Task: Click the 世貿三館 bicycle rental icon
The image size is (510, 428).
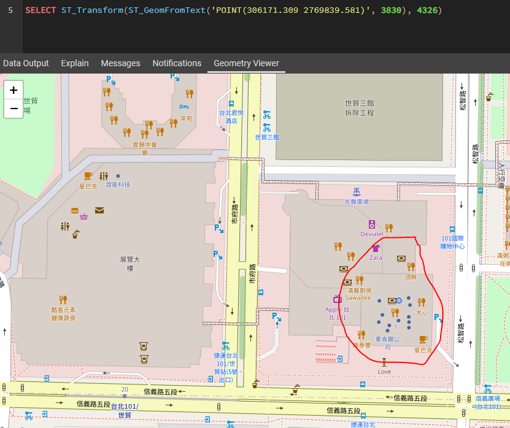Action: click(267, 128)
